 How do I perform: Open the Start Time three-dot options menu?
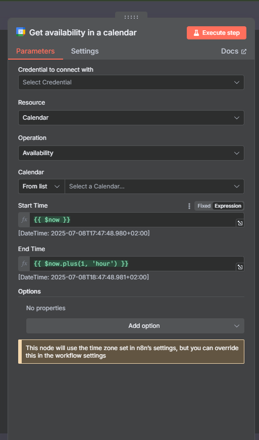(x=189, y=206)
